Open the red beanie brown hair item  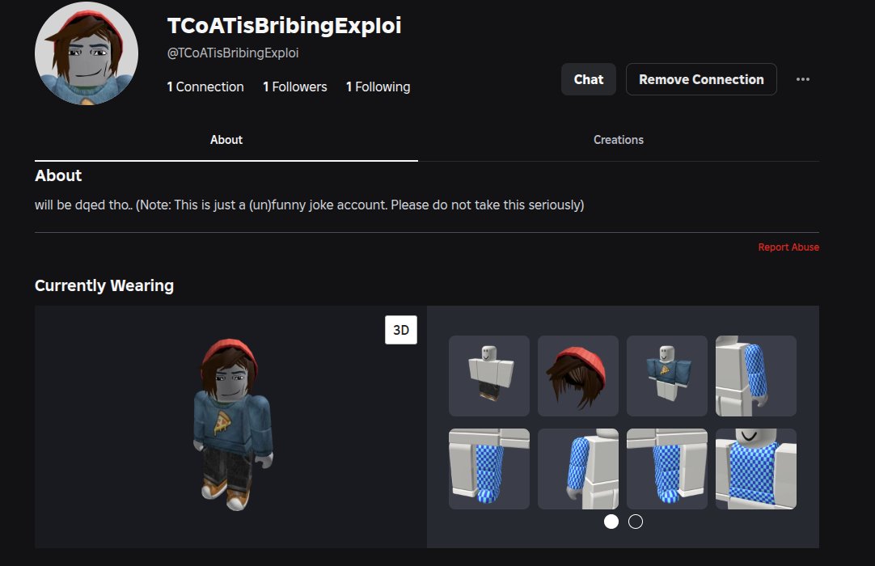pos(578,376)
